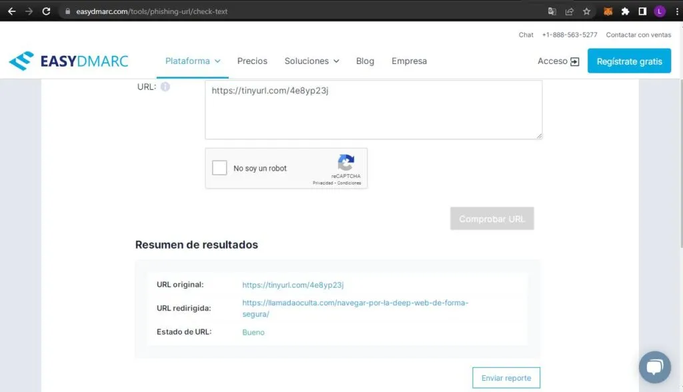The width and height of the screenshot is (683, 392).
Task: Expand the Soluciones dropdown
Action: (x=311, y=61)
